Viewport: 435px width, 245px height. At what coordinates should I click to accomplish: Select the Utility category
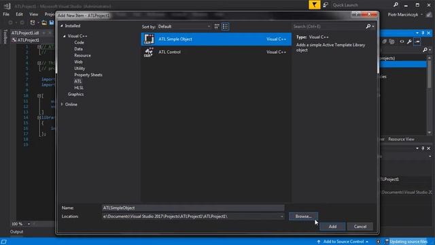[x=80, y=68]
